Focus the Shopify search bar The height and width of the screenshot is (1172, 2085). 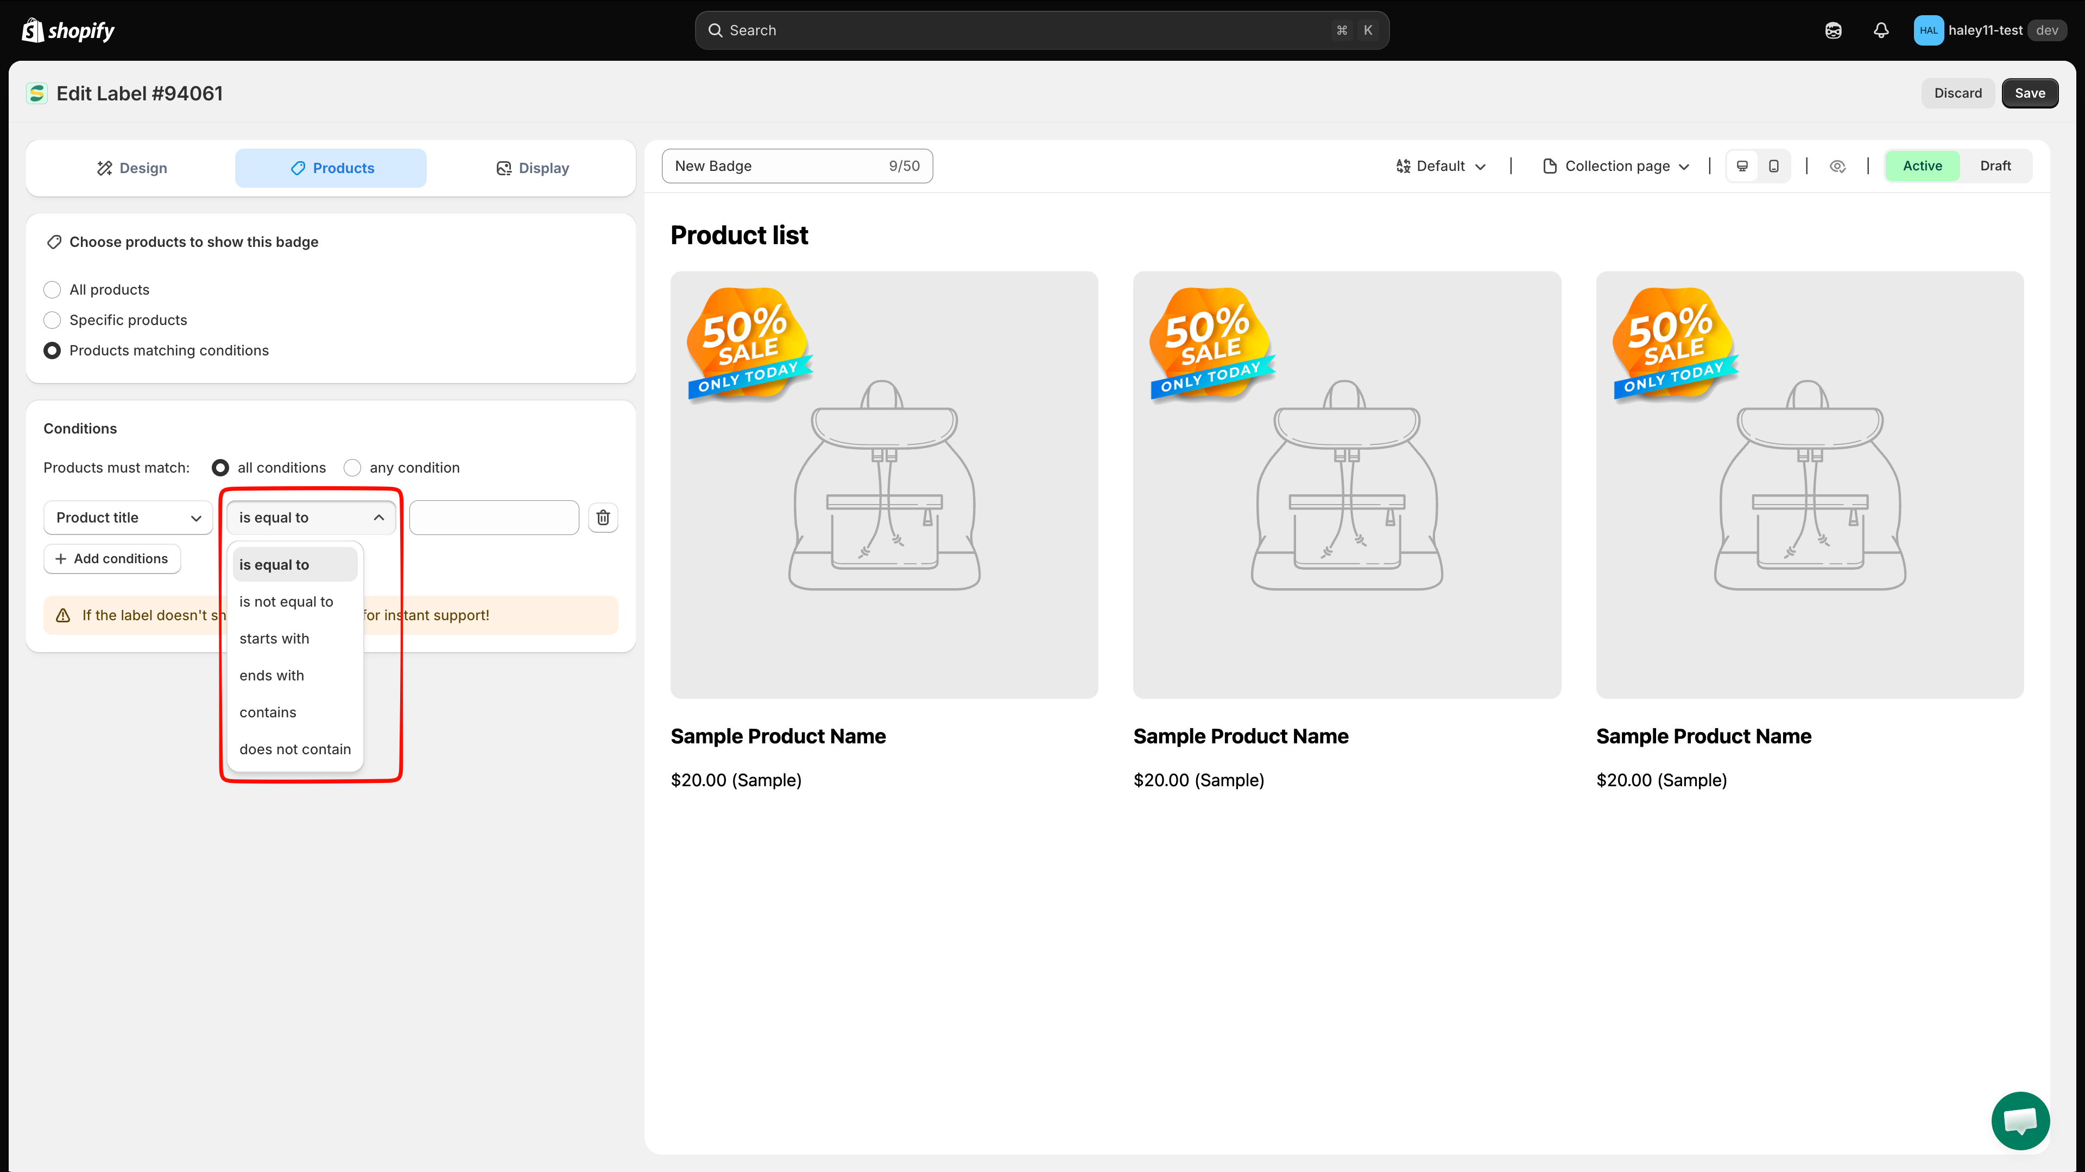(1042, 31)
